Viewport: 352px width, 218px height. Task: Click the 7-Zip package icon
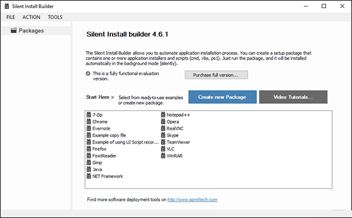89,115
